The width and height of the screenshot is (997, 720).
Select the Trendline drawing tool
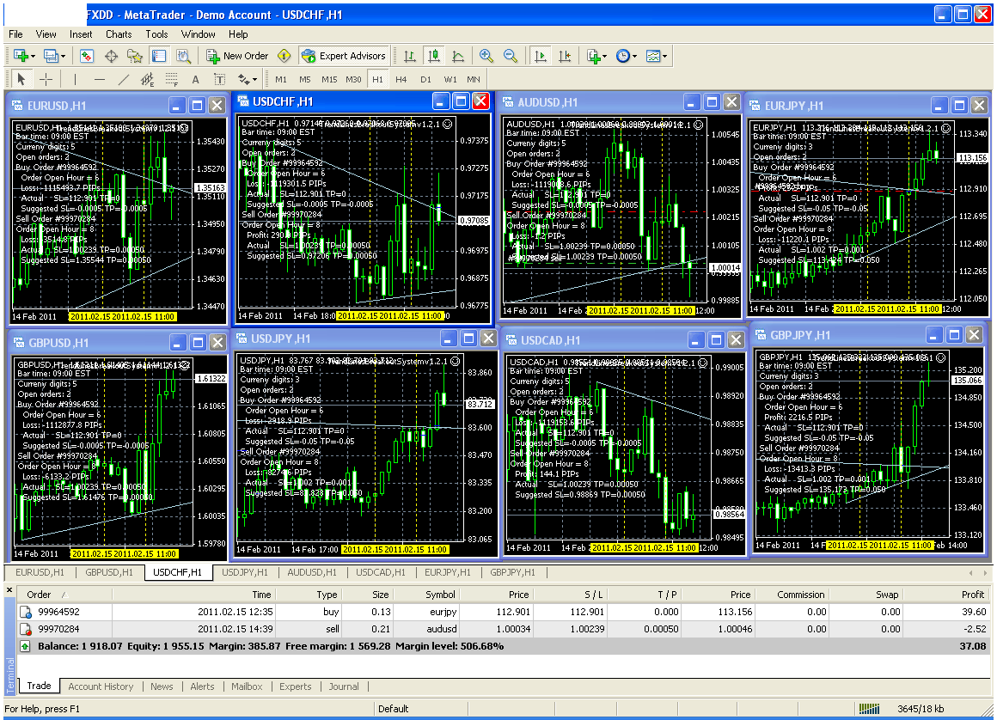click(x=123, y=79)
